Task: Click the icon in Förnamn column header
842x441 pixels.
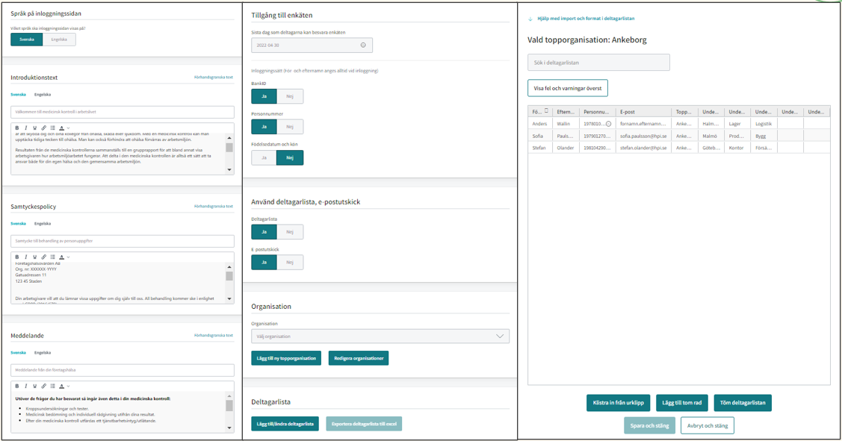Action: click(x=547, y=111)
